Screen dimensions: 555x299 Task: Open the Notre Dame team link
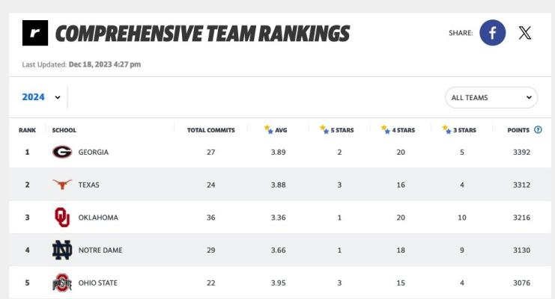pos(100,250)
